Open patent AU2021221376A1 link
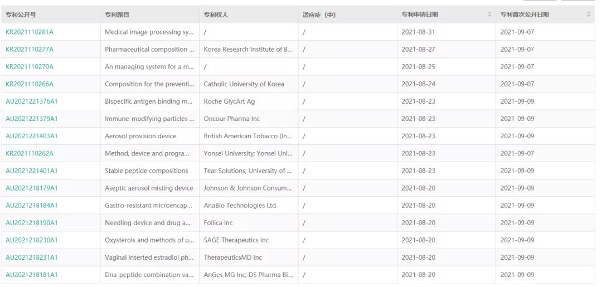The image size is (602, 287). pyautogui.click(x=32, y=101)
